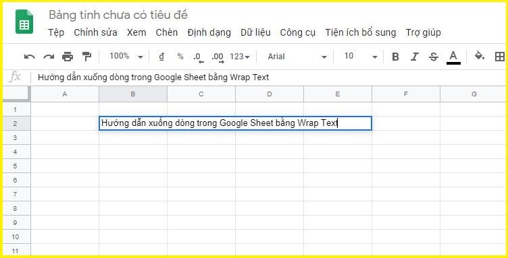
Task: Open the zoom 100% dropdown
Action: pos(126,57)
